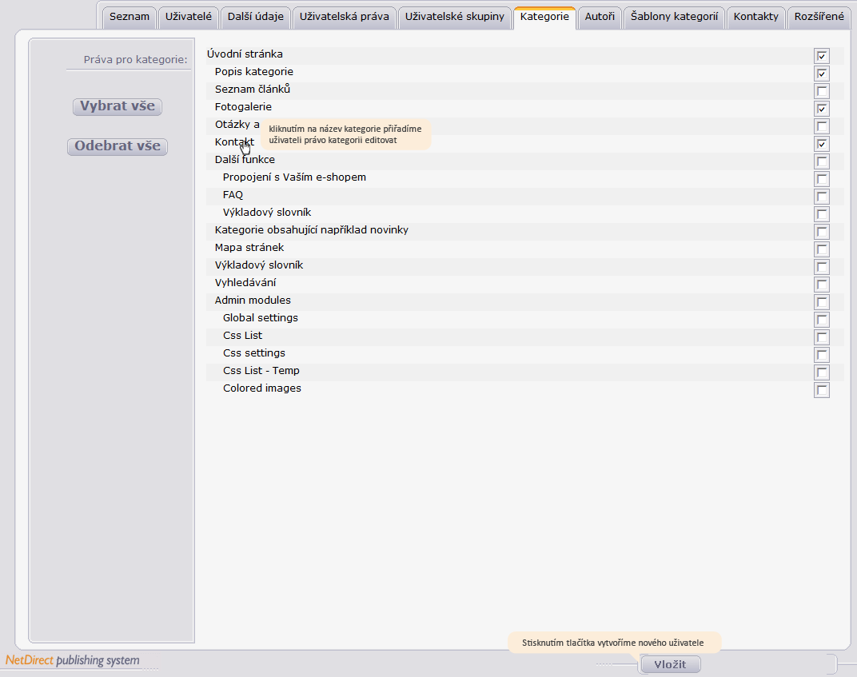Uncheck the Popis kategorie checkbox
This screenshot has height=677, width=857.
822,74
